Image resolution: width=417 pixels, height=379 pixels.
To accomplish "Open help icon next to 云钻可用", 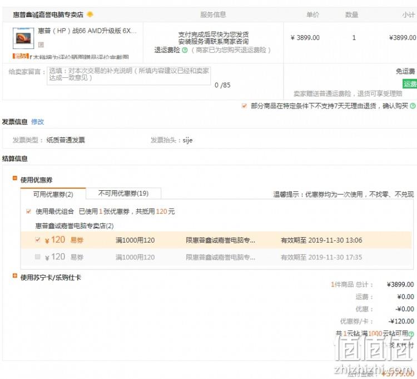I will (411, 334).
